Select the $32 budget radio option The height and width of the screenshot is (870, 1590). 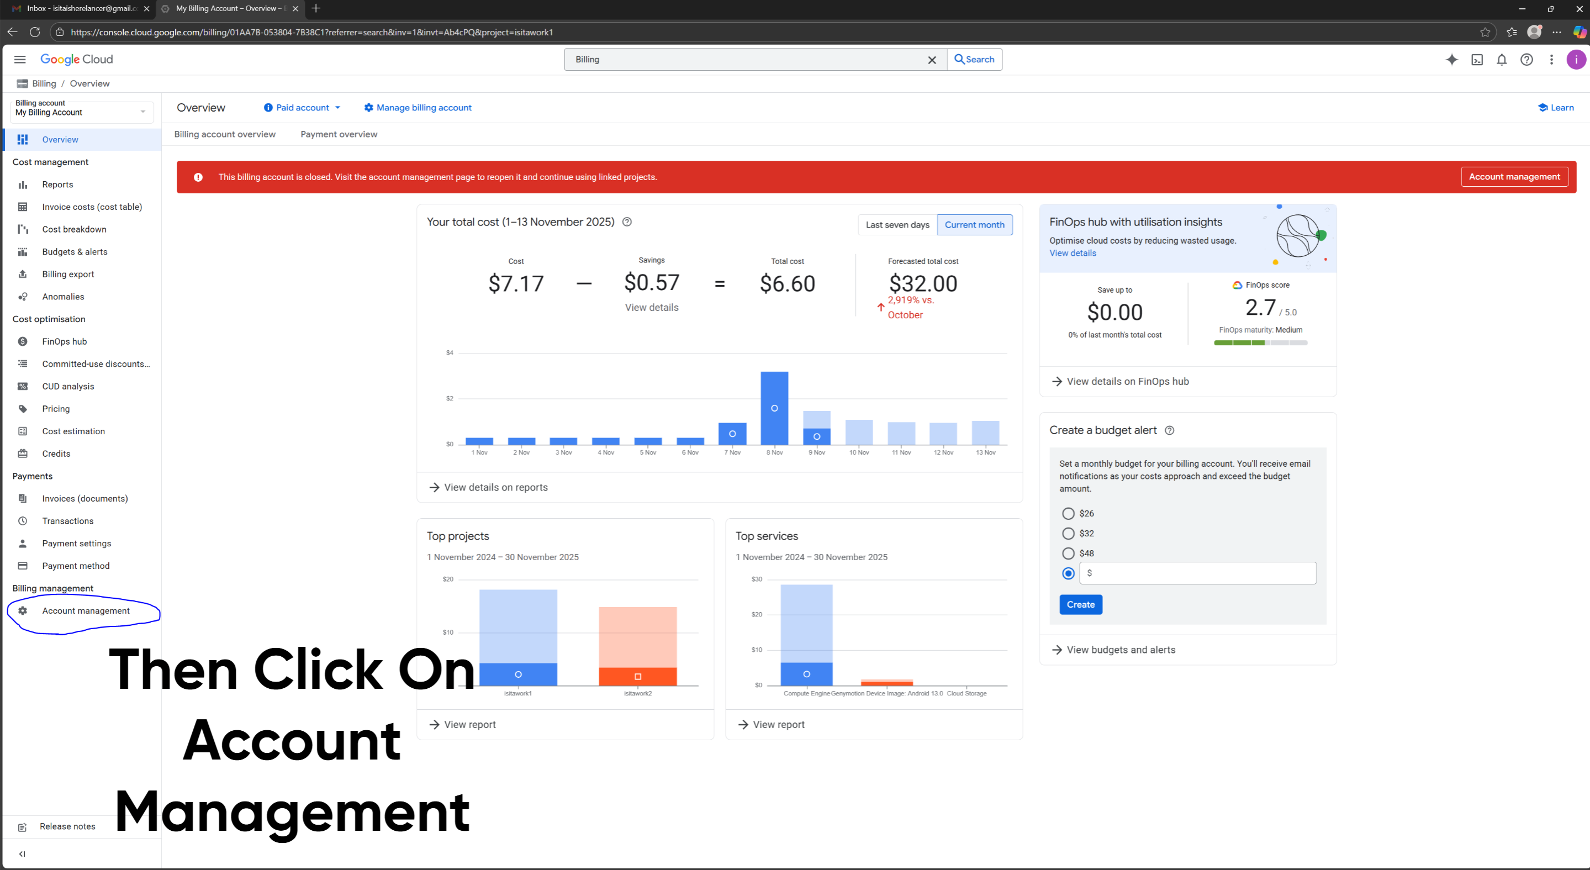(1068, 533)
